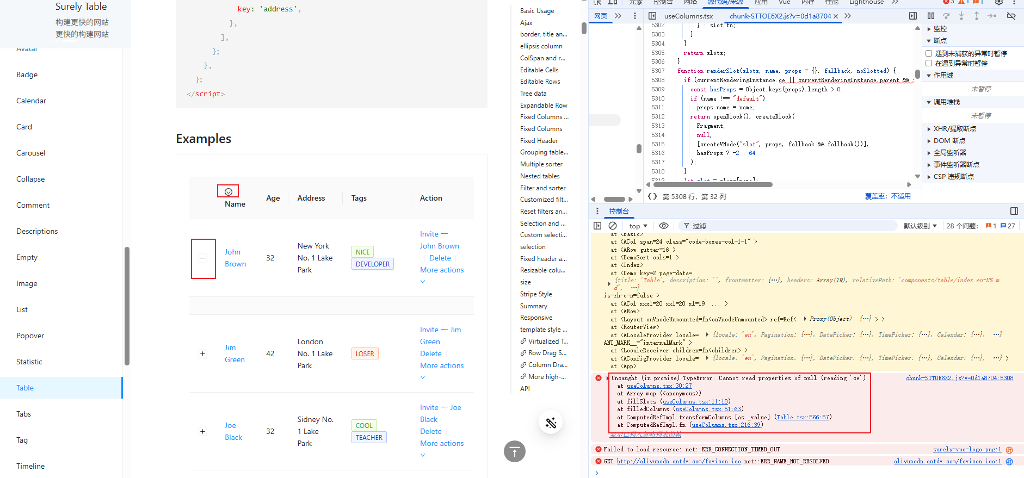Click the pretty-print braces icon
The width and height of the screenshot is (1024, 478).
tap(652, 196)
